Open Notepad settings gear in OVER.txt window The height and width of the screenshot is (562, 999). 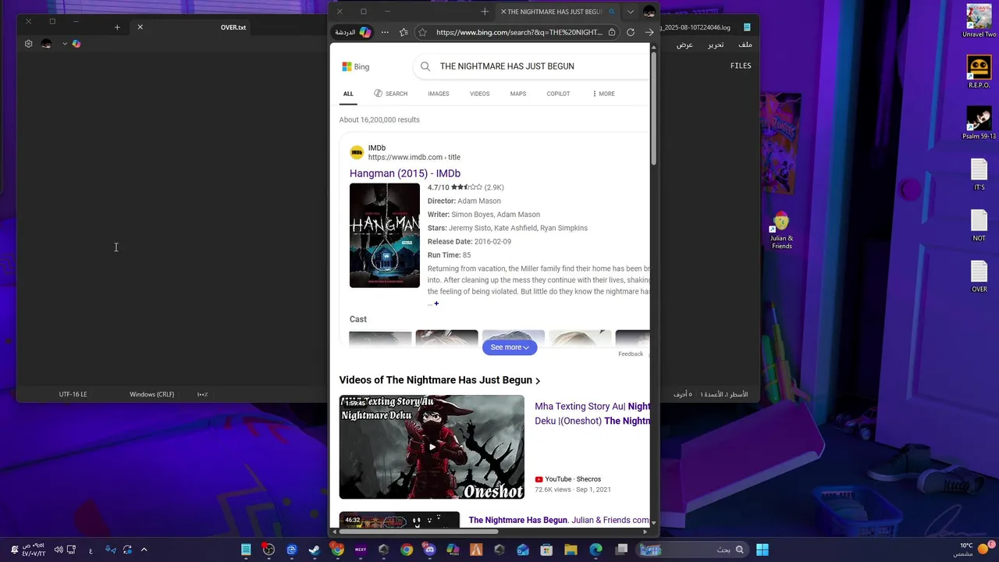click(x=29, y=44)
